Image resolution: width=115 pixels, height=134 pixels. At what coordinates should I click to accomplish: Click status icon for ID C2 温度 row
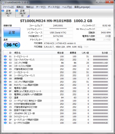[5, 97]
